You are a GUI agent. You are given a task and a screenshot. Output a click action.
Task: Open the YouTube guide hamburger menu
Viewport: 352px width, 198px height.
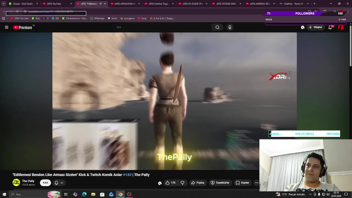7,27
